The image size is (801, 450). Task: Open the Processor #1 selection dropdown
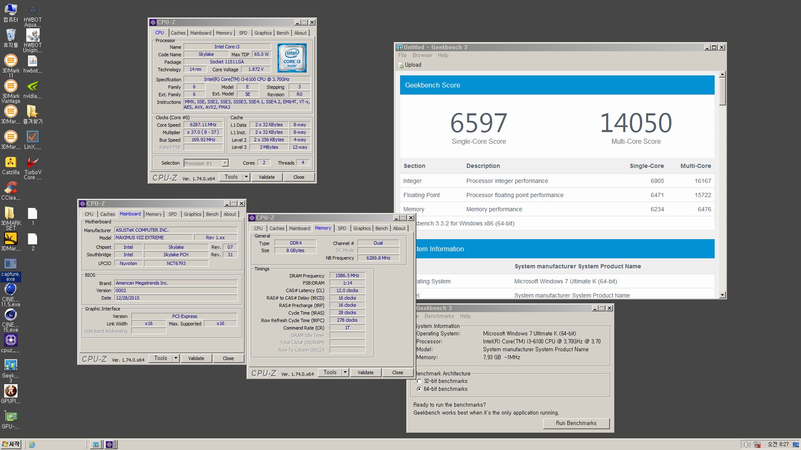(225, 163)
